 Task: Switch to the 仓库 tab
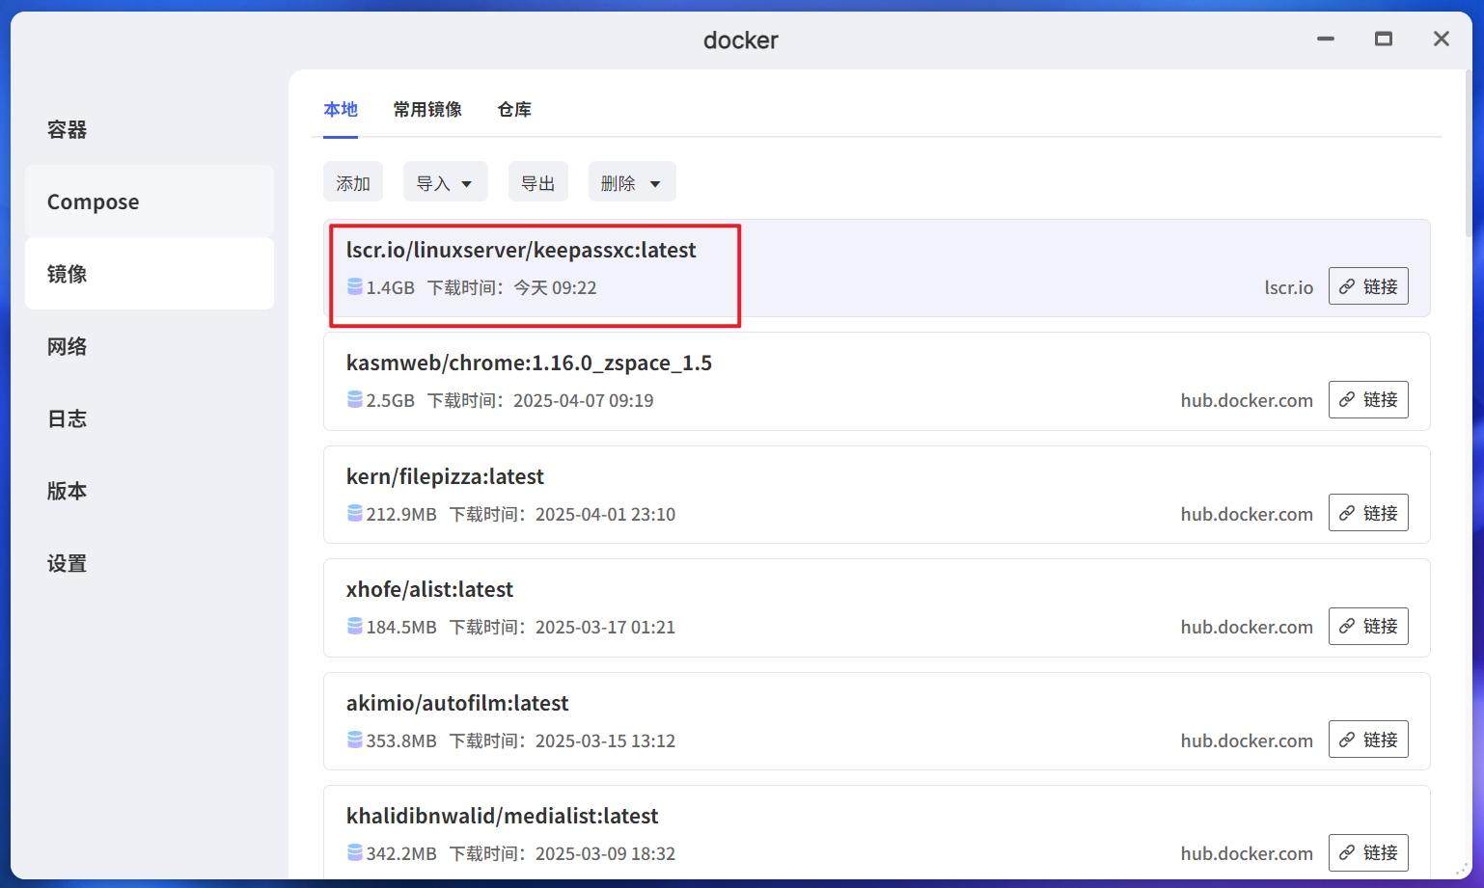(514, 110)
